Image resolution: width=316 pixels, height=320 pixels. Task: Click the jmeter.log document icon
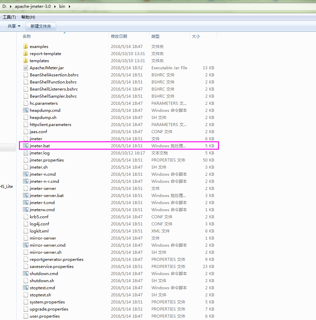26,153
